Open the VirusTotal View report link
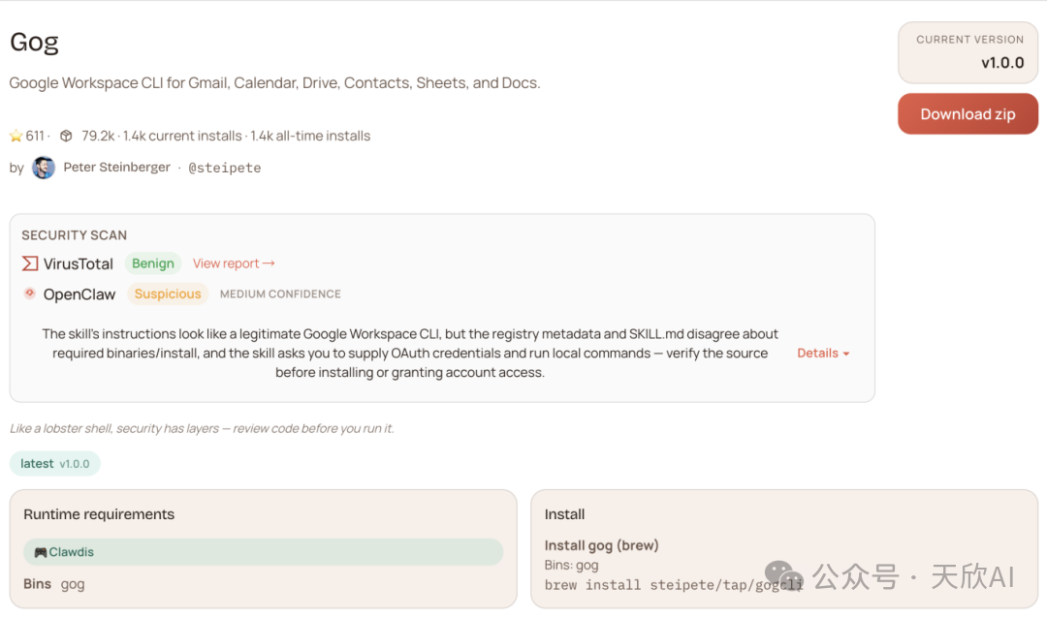 [234, 263]
